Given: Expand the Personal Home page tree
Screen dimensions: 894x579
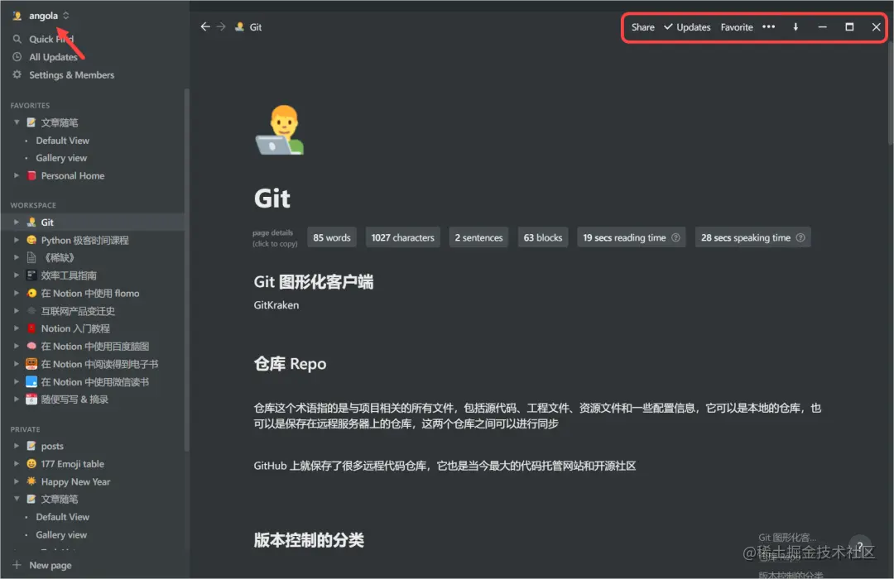Looking at the screenshot, I should point(16,175).
